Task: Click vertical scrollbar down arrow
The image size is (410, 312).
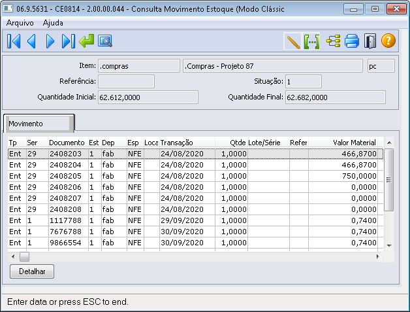Action: pos(389,245)
